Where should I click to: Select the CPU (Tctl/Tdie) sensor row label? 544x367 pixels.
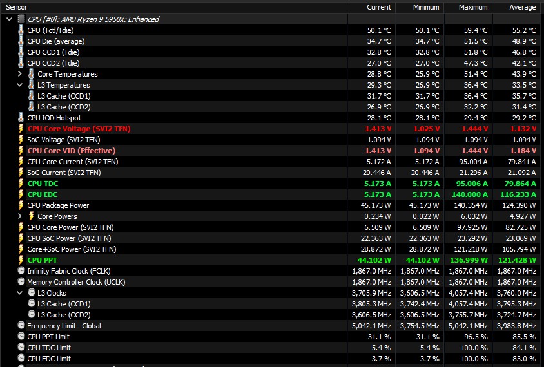[x=51, y=30]
